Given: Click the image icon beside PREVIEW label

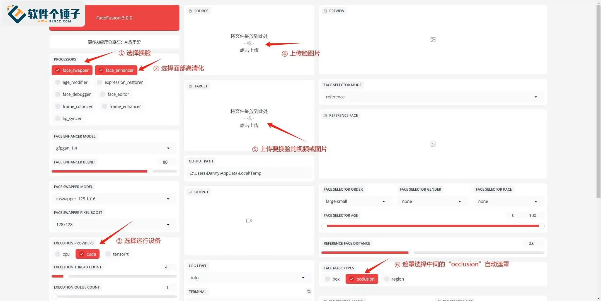Looking at the screenshot, I should (x=325, y=11).
